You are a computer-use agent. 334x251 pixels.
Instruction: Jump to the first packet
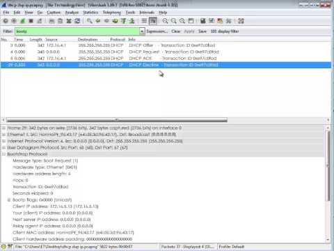[123, 21]
